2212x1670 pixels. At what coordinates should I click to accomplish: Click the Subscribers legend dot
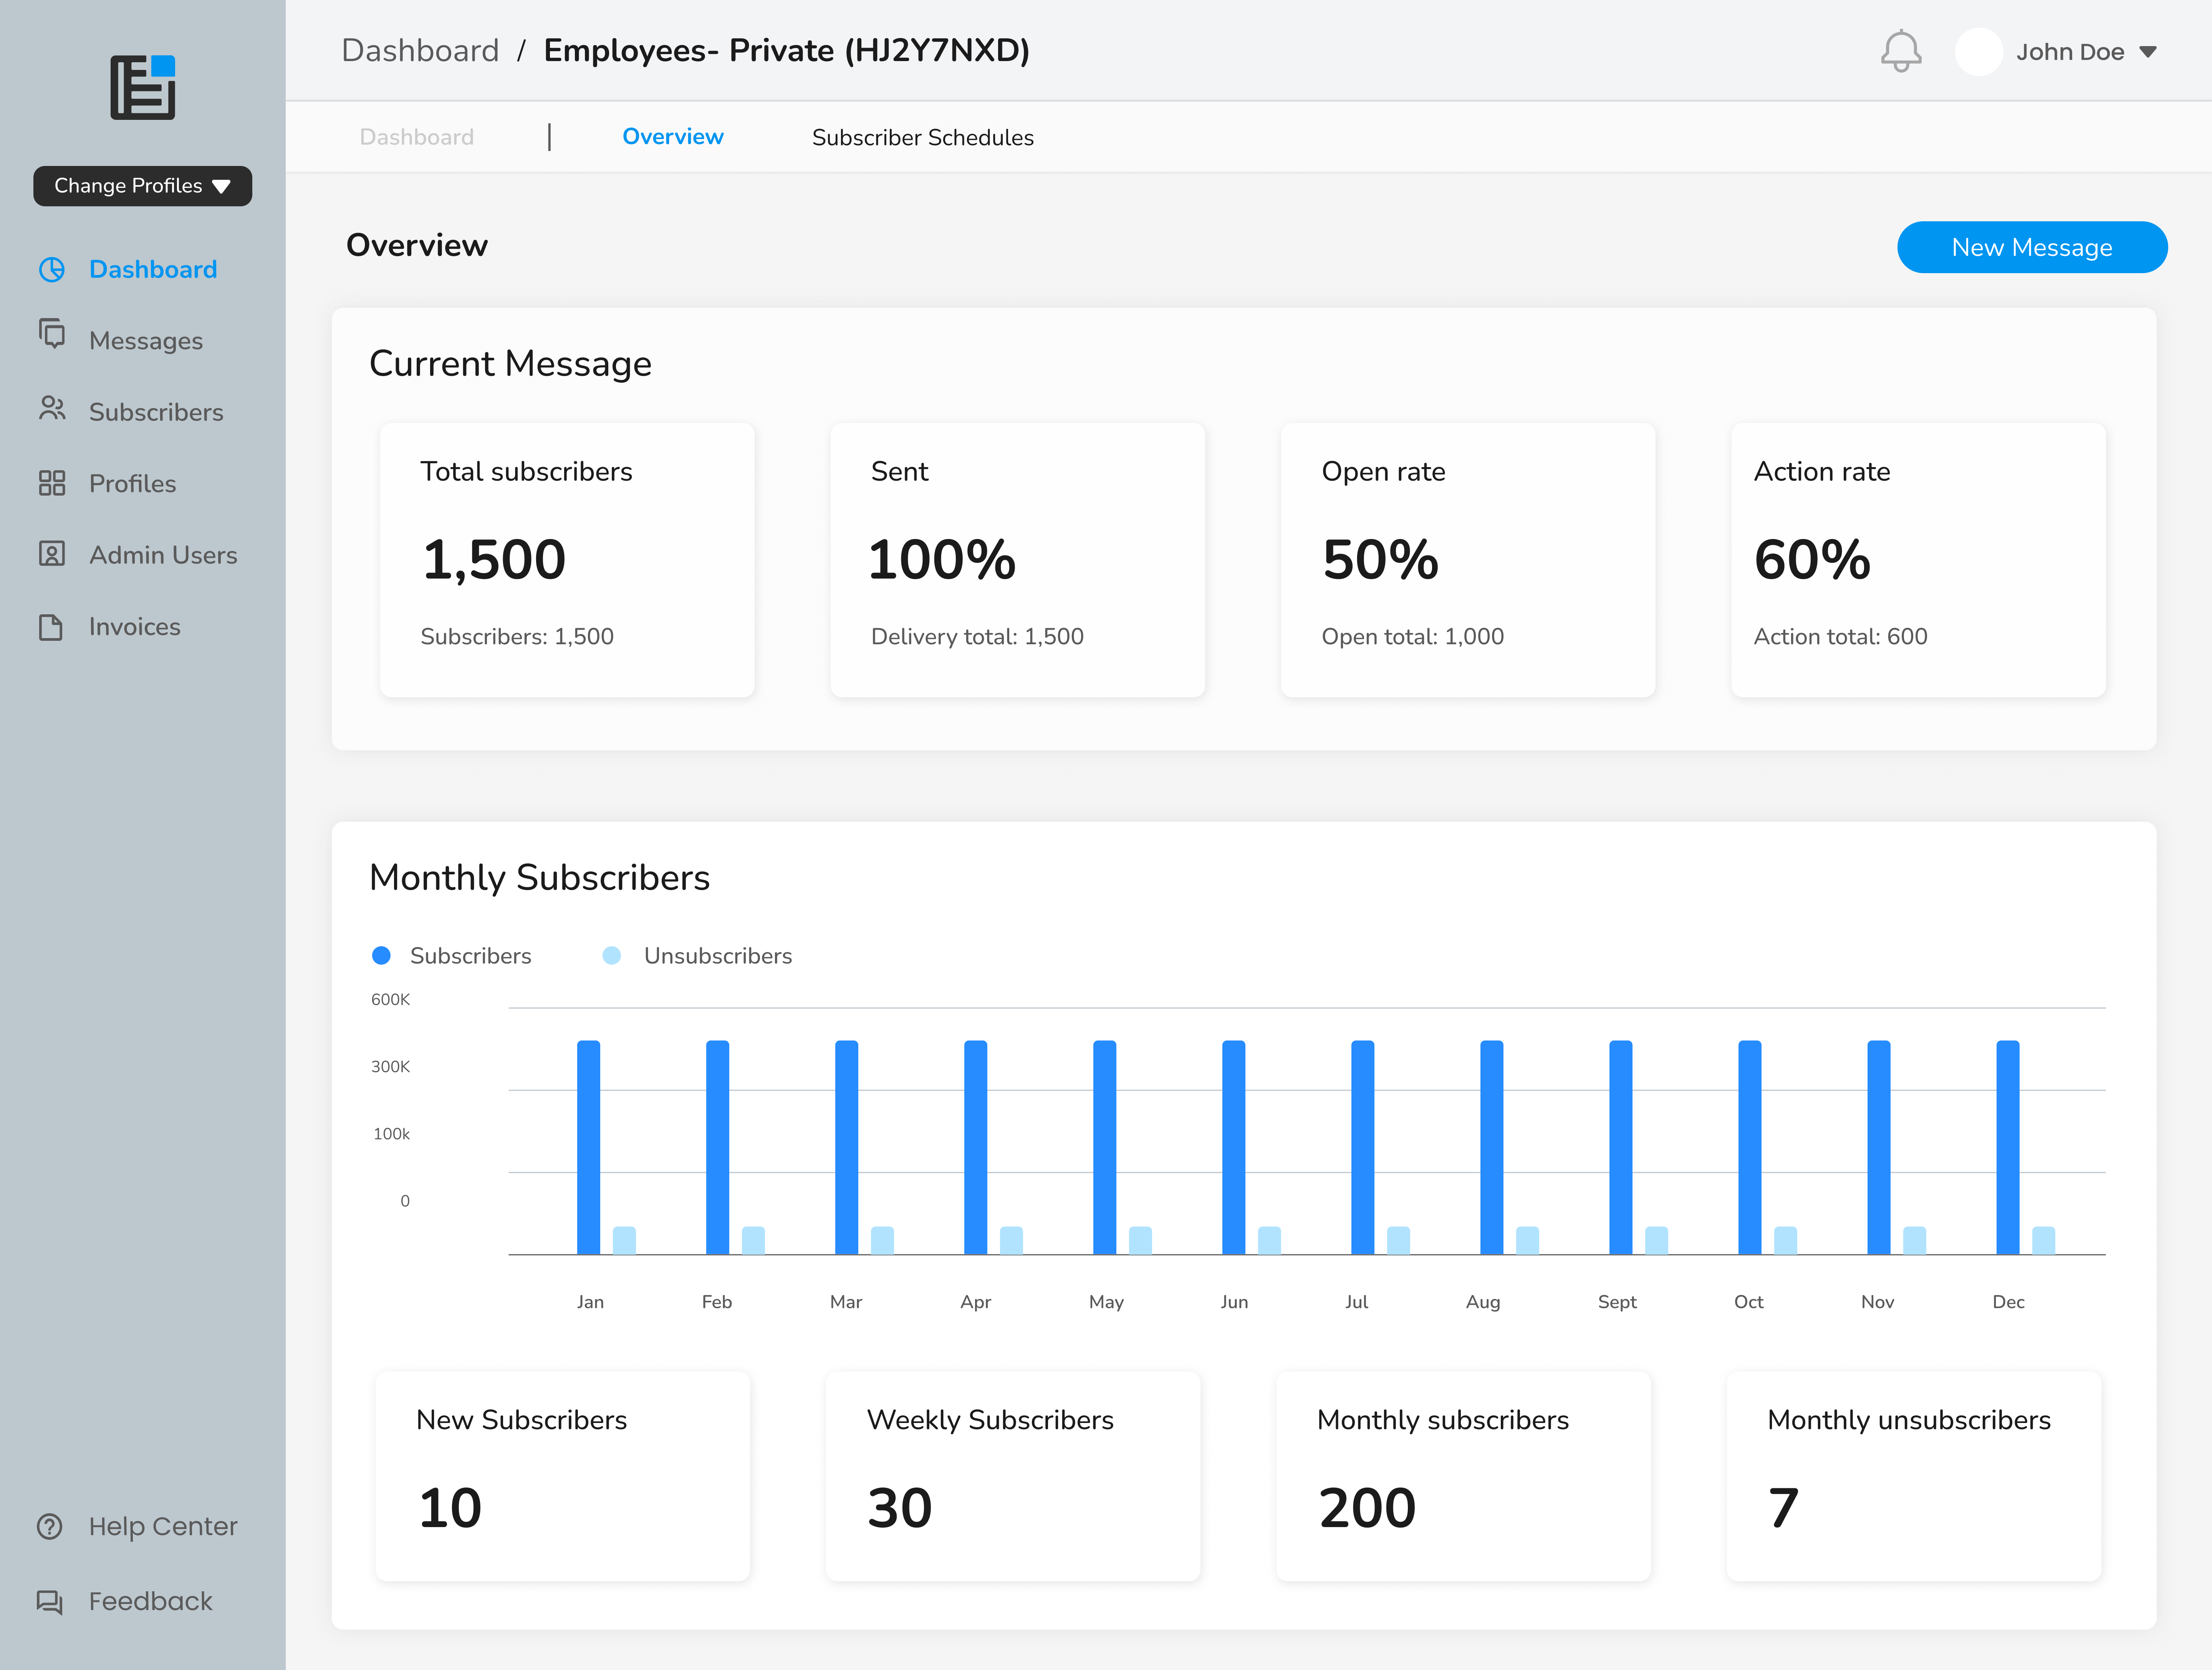click(x=381, y=955)
